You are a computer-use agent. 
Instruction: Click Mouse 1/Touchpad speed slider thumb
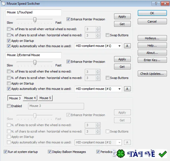[x=35, y=20]
